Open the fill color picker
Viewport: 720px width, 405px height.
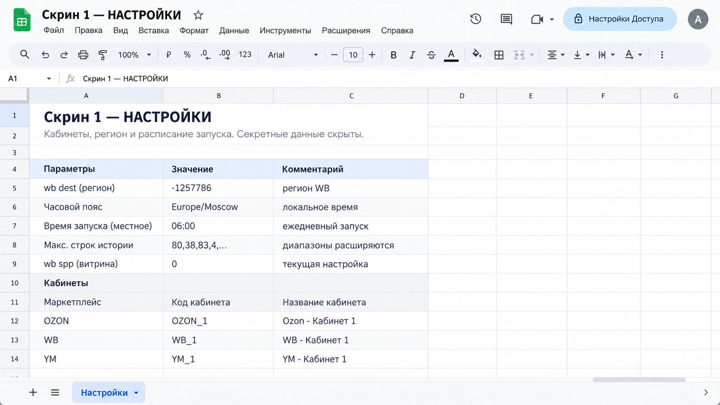[x=477, y=55]
